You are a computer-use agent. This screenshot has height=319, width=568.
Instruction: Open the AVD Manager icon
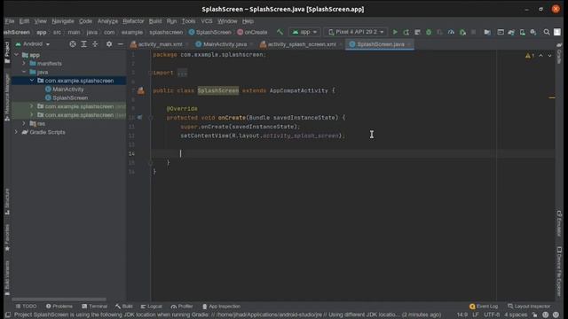523,32
